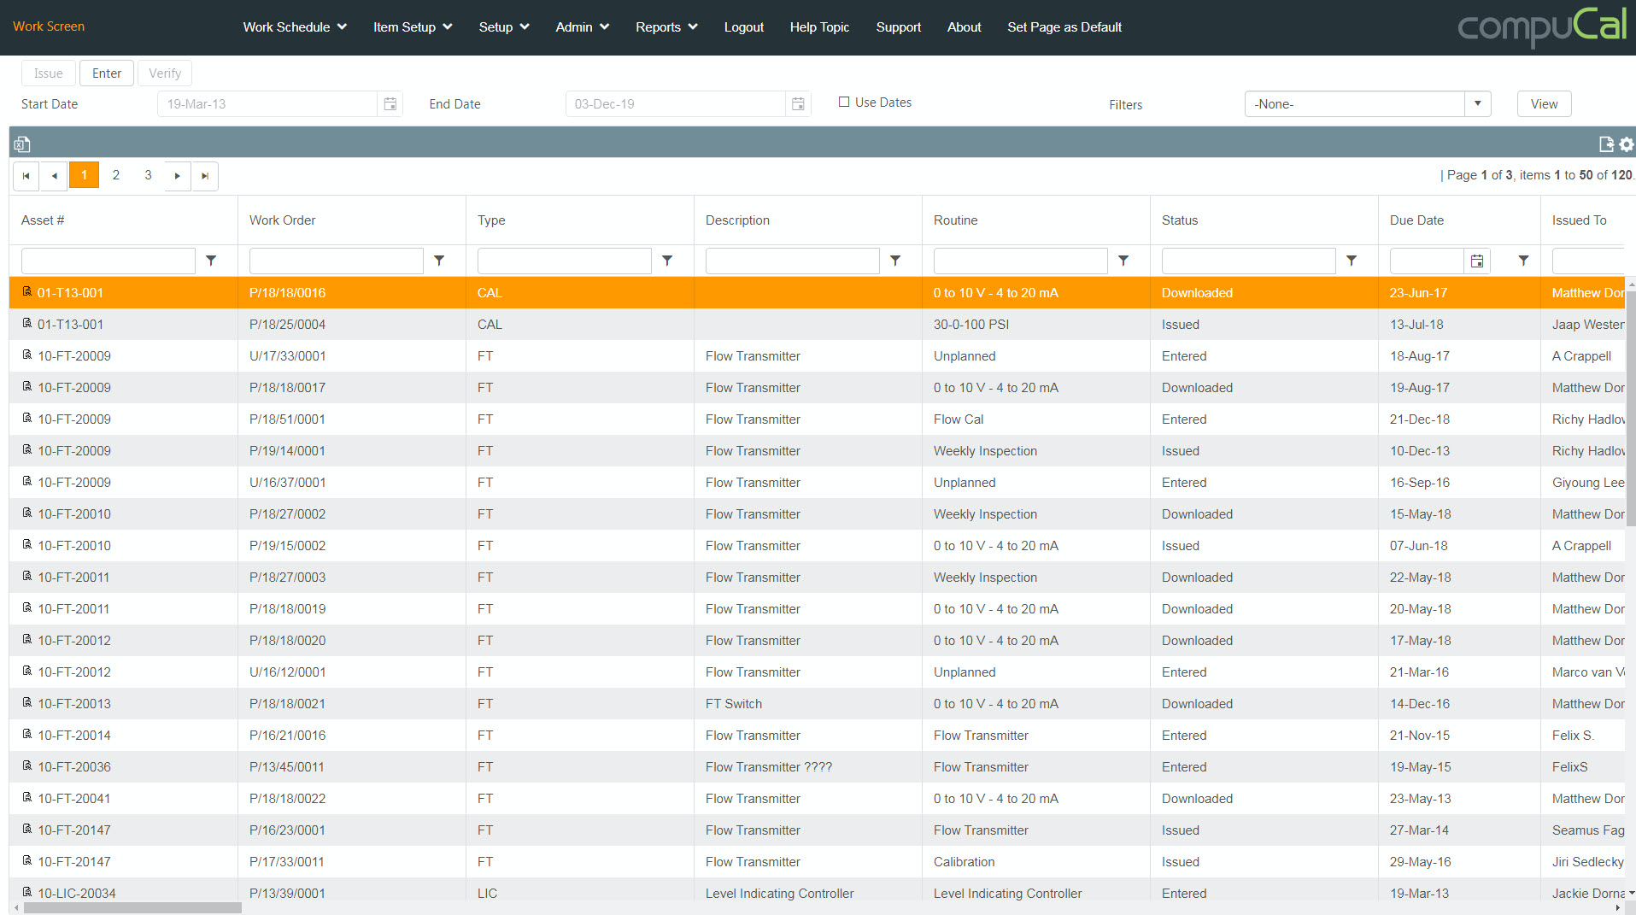
Task: Click '30-0-100 PSI' routine cell
Action: 1036,324
